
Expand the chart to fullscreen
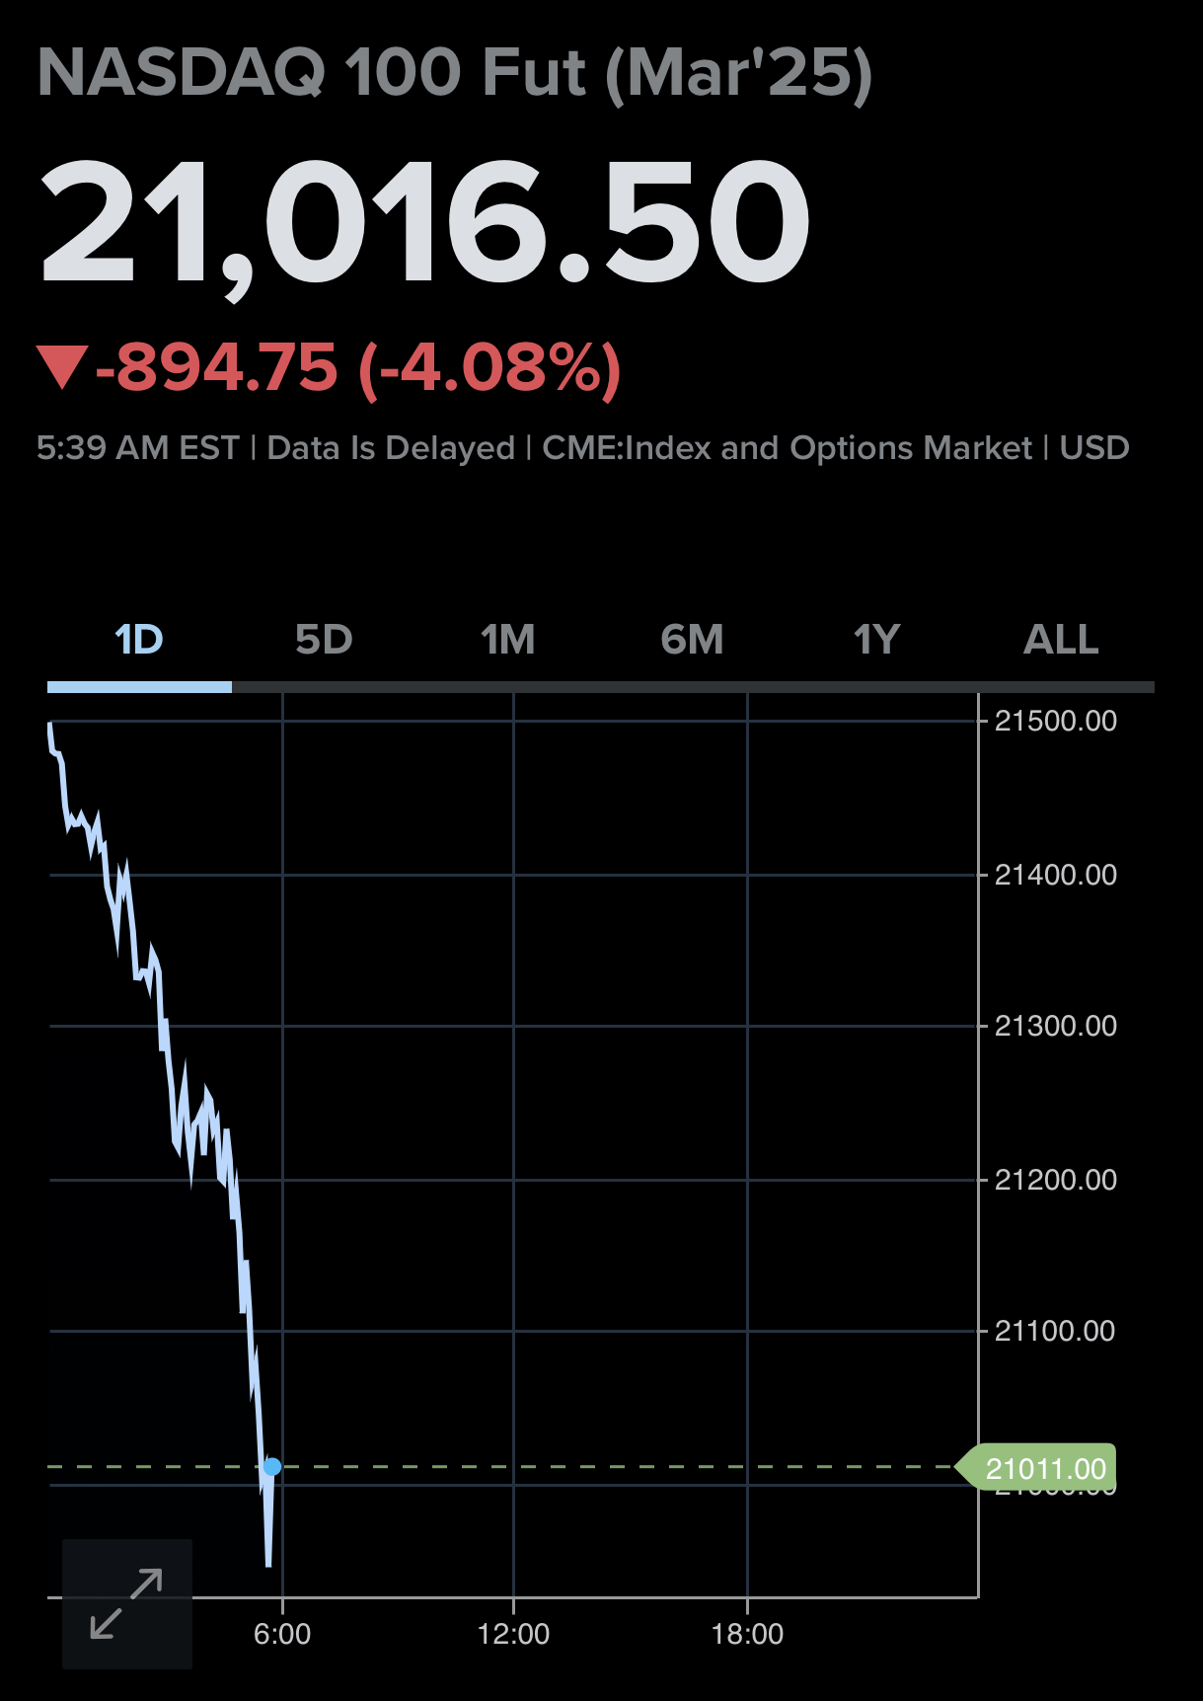coord(127,1603)
